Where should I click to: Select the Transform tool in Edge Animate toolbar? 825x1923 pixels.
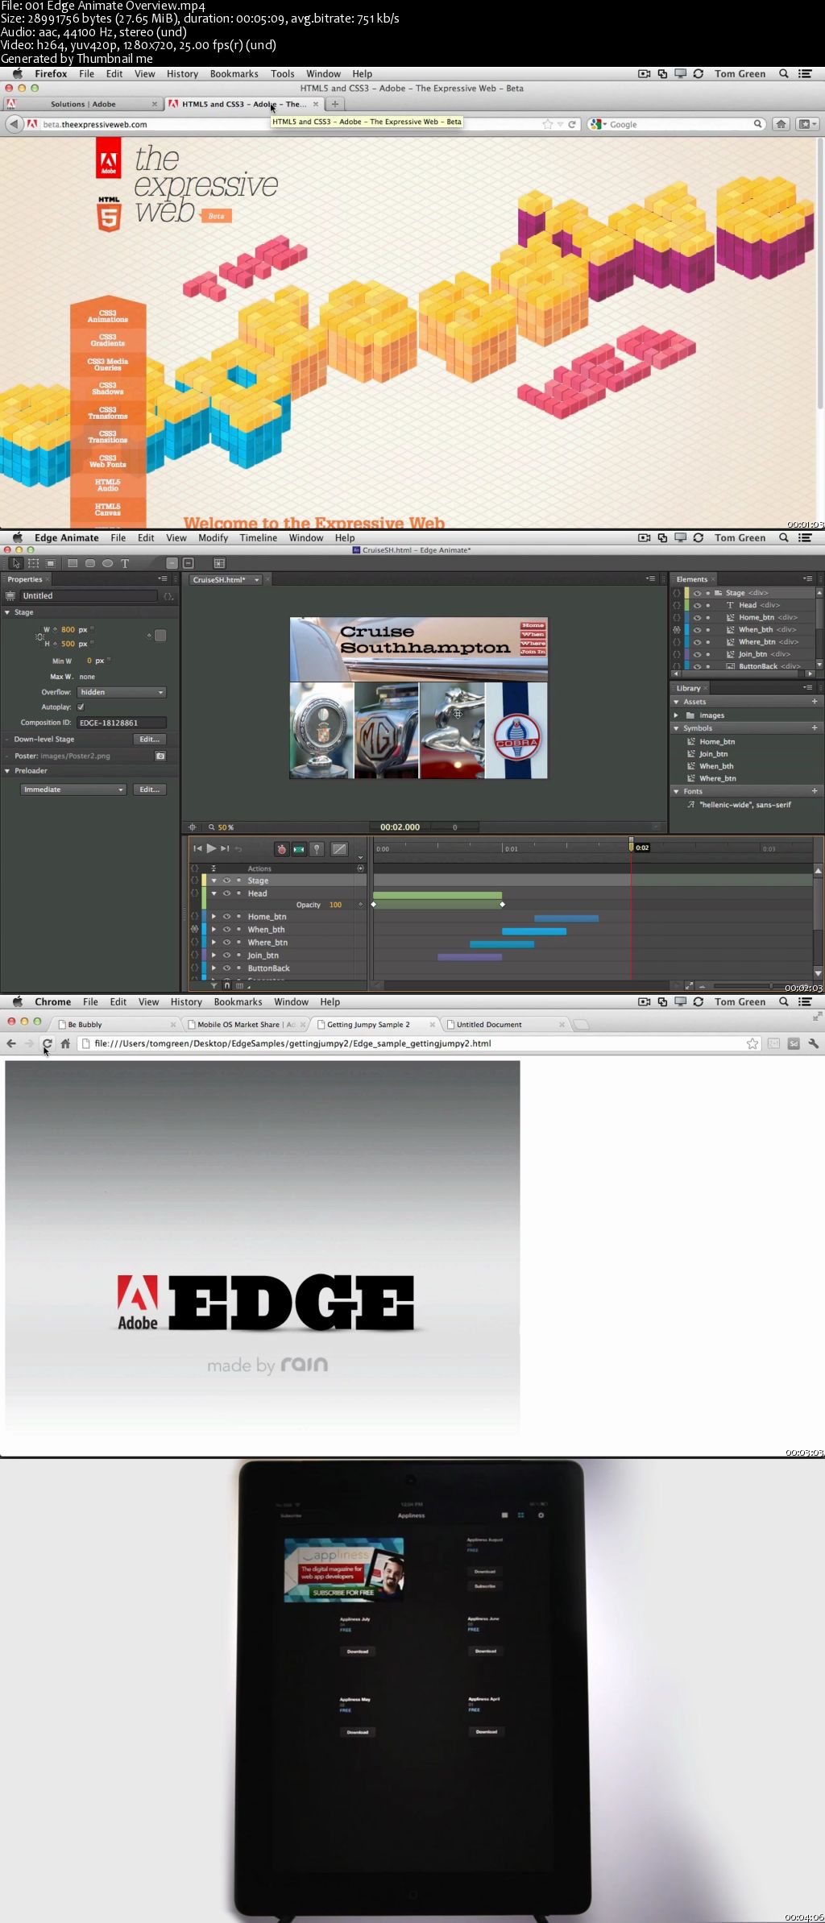(x=33, y=563)
